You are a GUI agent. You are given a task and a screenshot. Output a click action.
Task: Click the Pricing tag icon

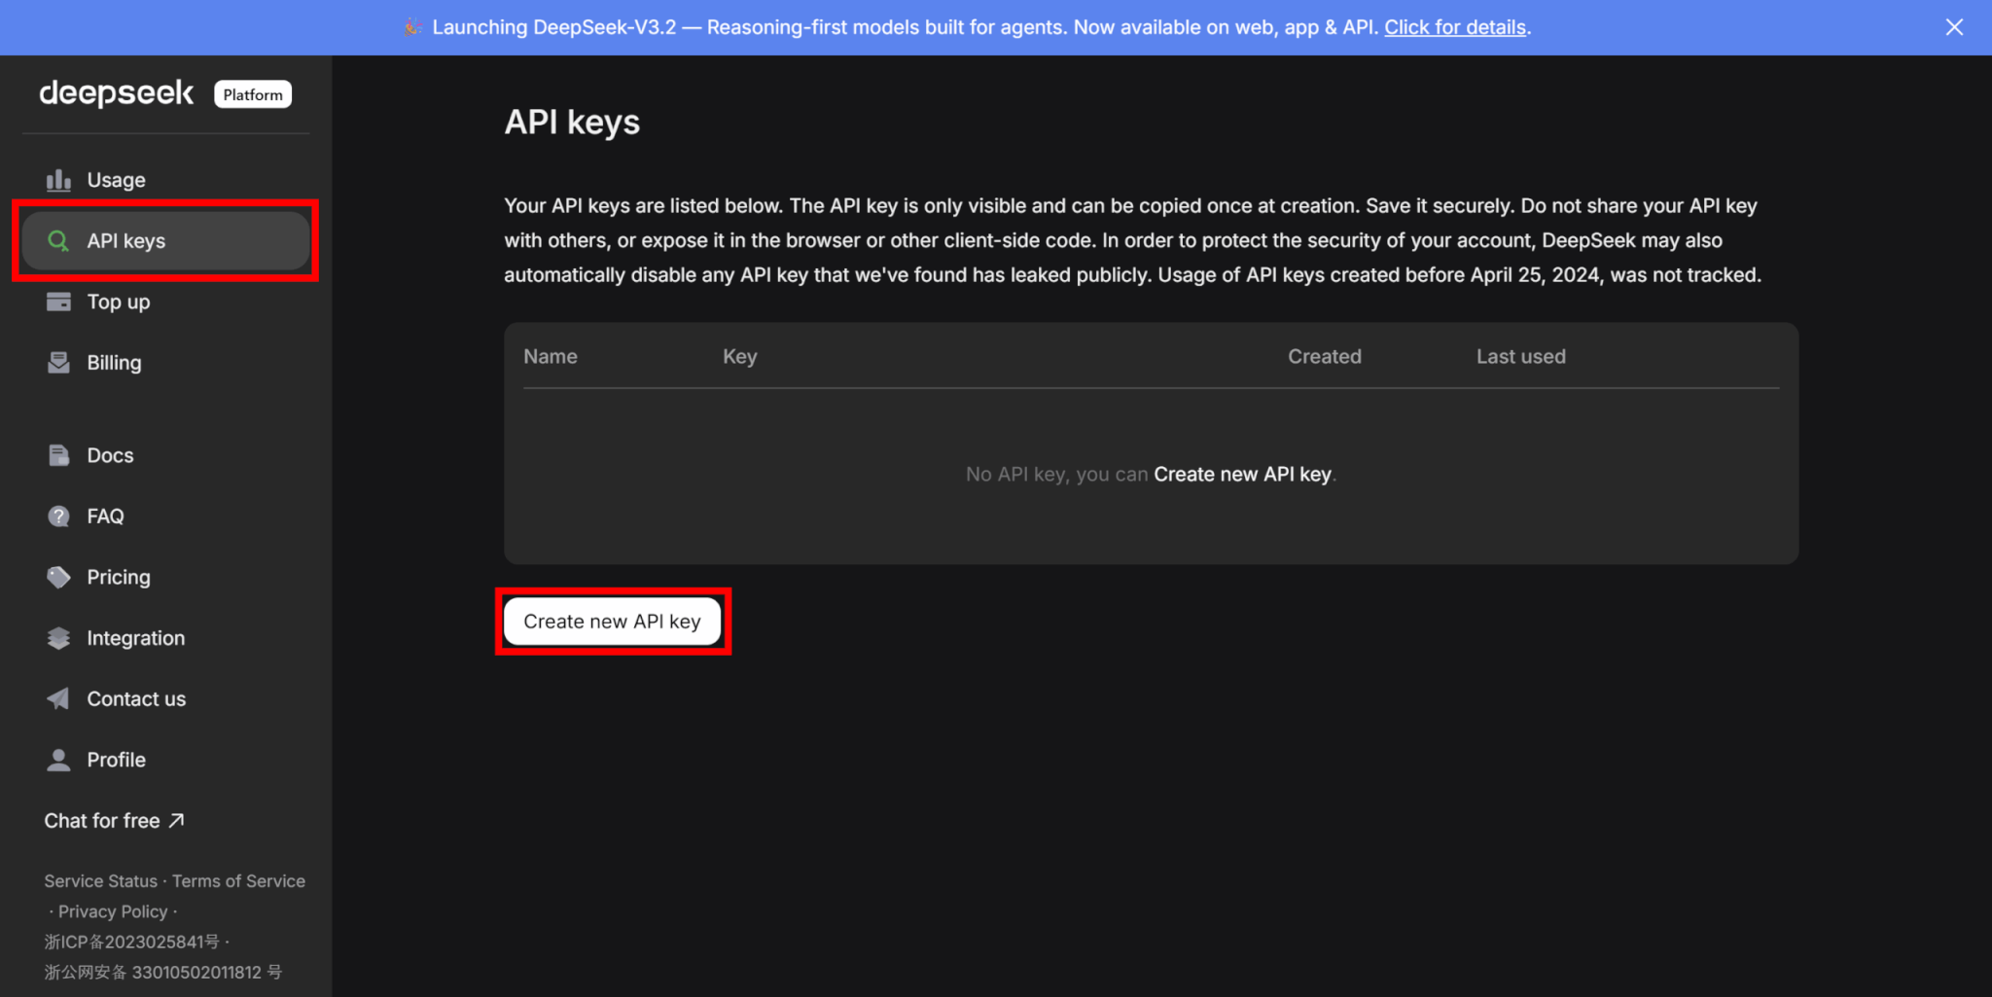[x=58, y=577]
